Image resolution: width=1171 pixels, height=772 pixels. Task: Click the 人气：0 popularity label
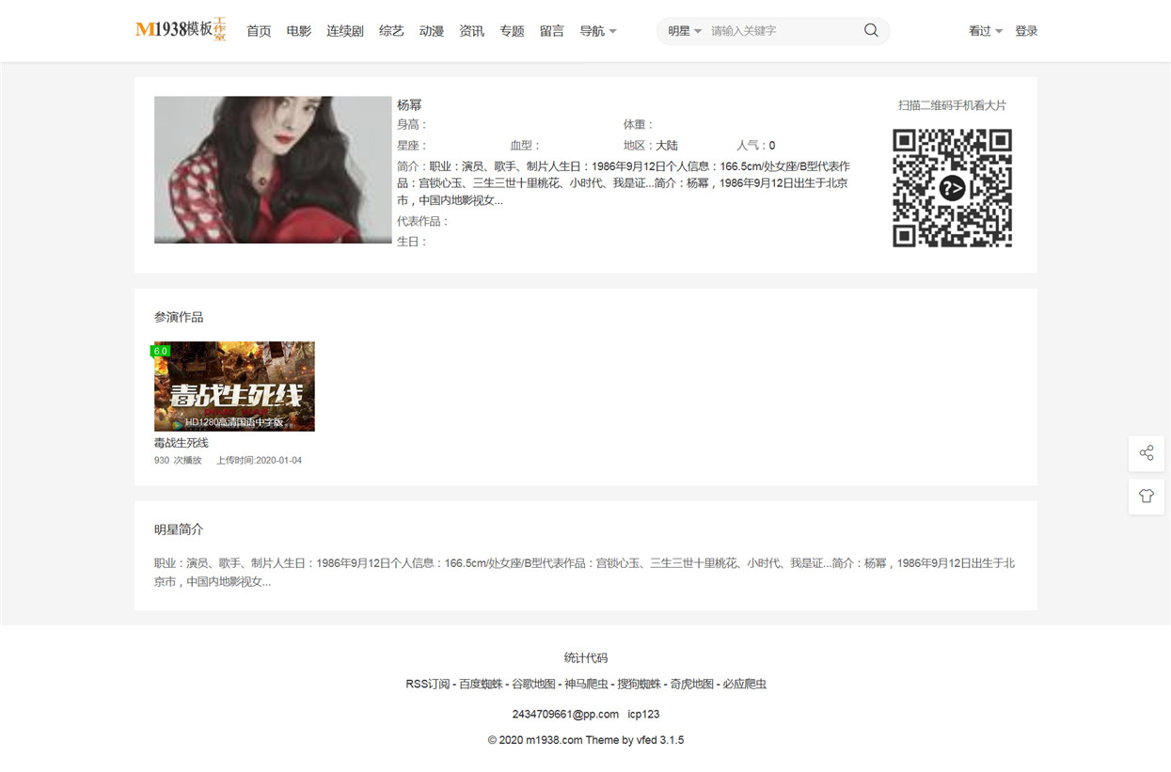[x=756, y=146]
